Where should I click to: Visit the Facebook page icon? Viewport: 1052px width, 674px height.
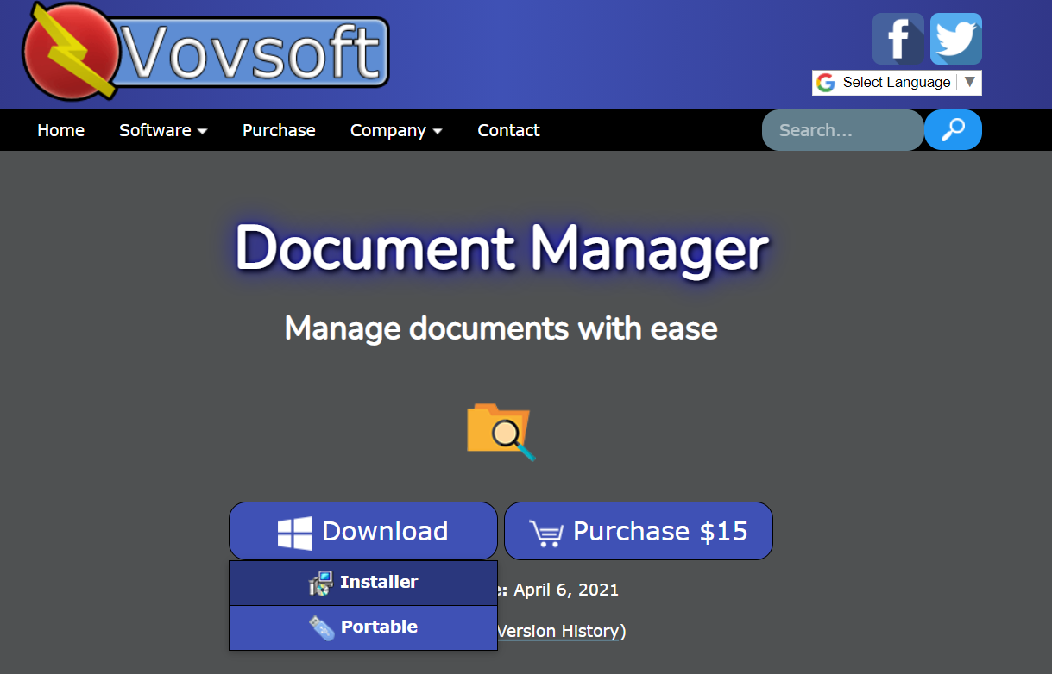pyautogui.click(x=898, y=39)
